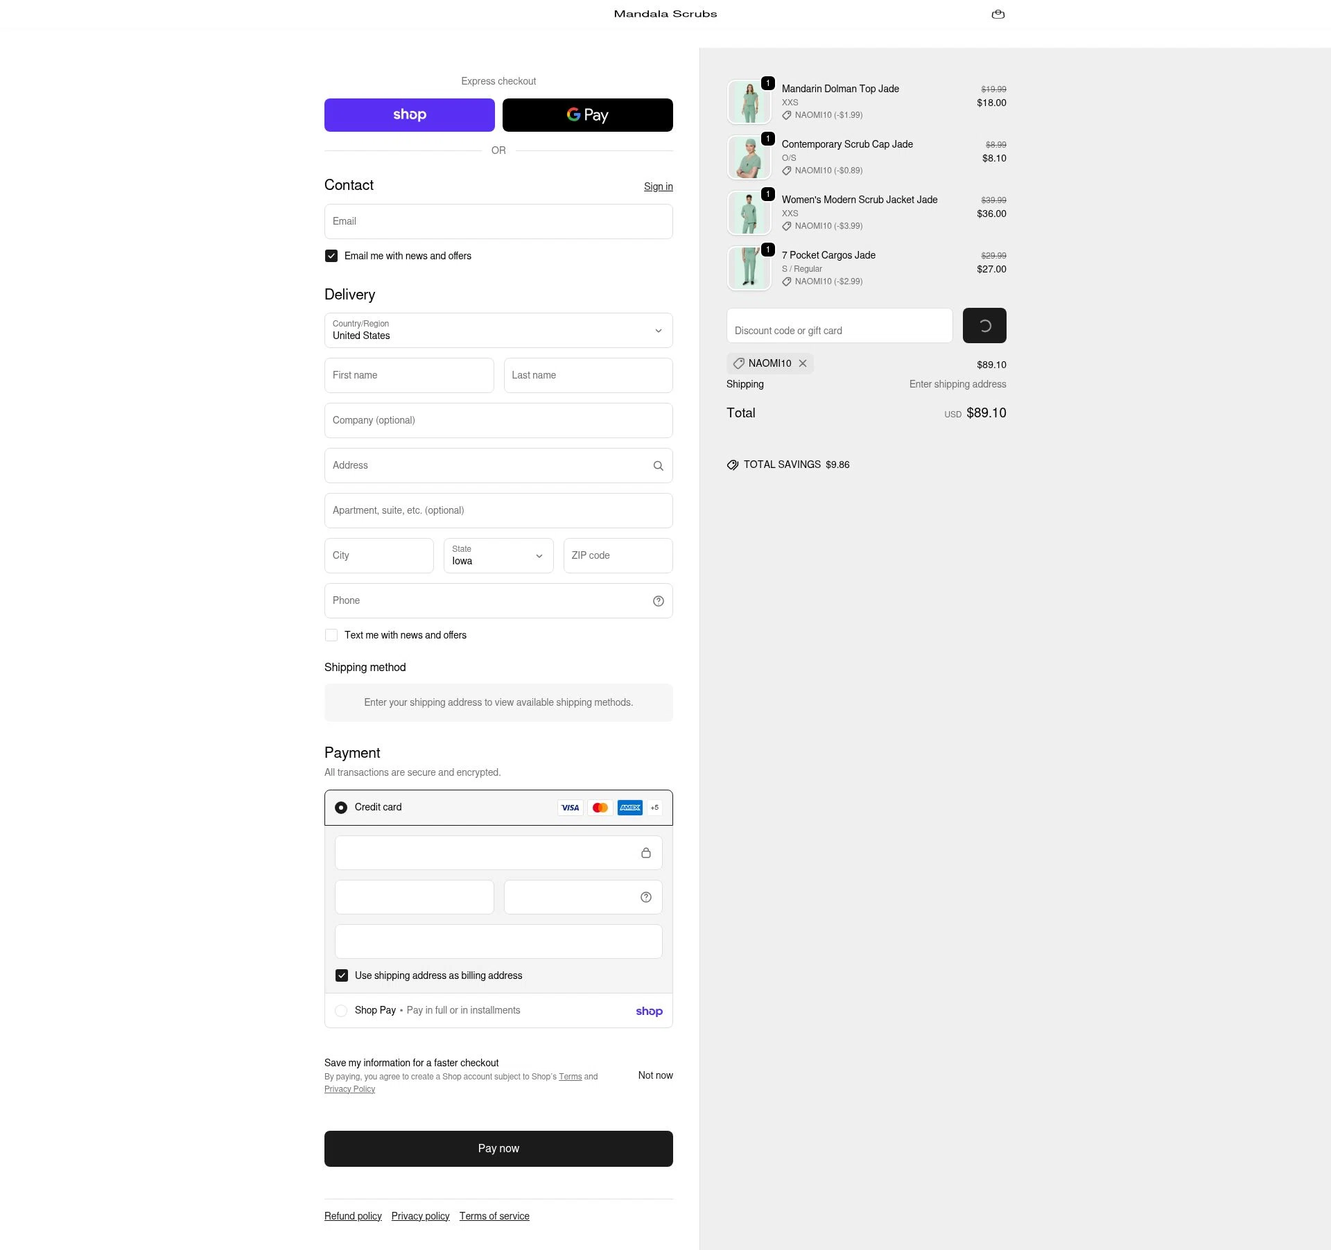Open the Refund policy link

(353, 1216)
